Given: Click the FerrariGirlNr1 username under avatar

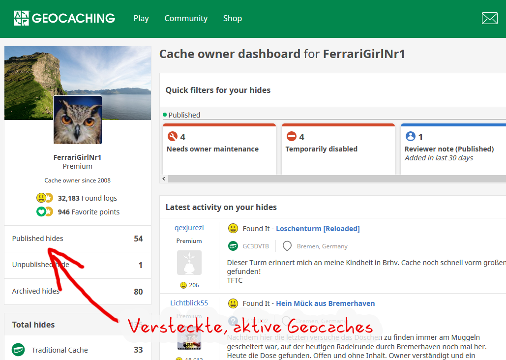Looking at the screenshot, I should 78,157.
